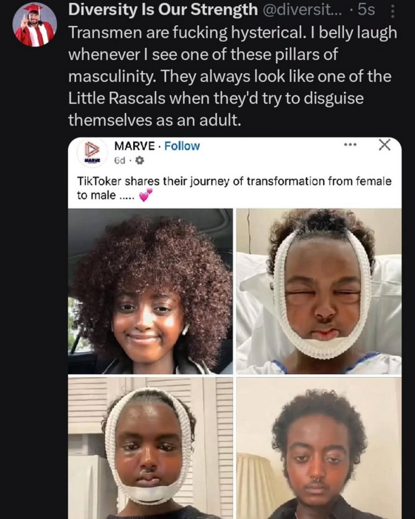
Task: Open the 5s tweet timestamp
Action: click(x=366, y=10)
